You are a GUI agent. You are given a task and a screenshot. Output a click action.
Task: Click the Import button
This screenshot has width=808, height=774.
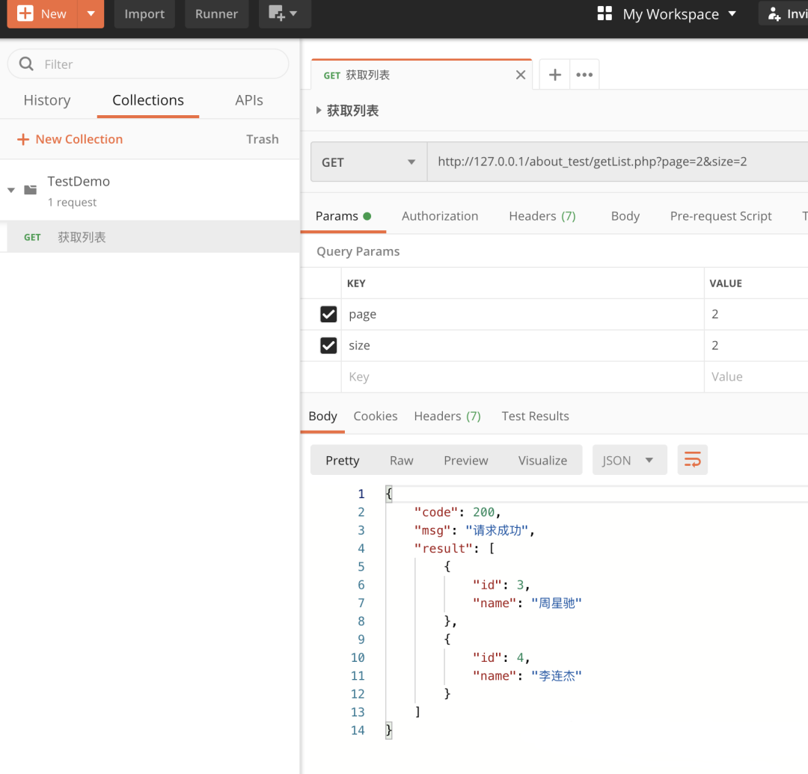(144, 13)
